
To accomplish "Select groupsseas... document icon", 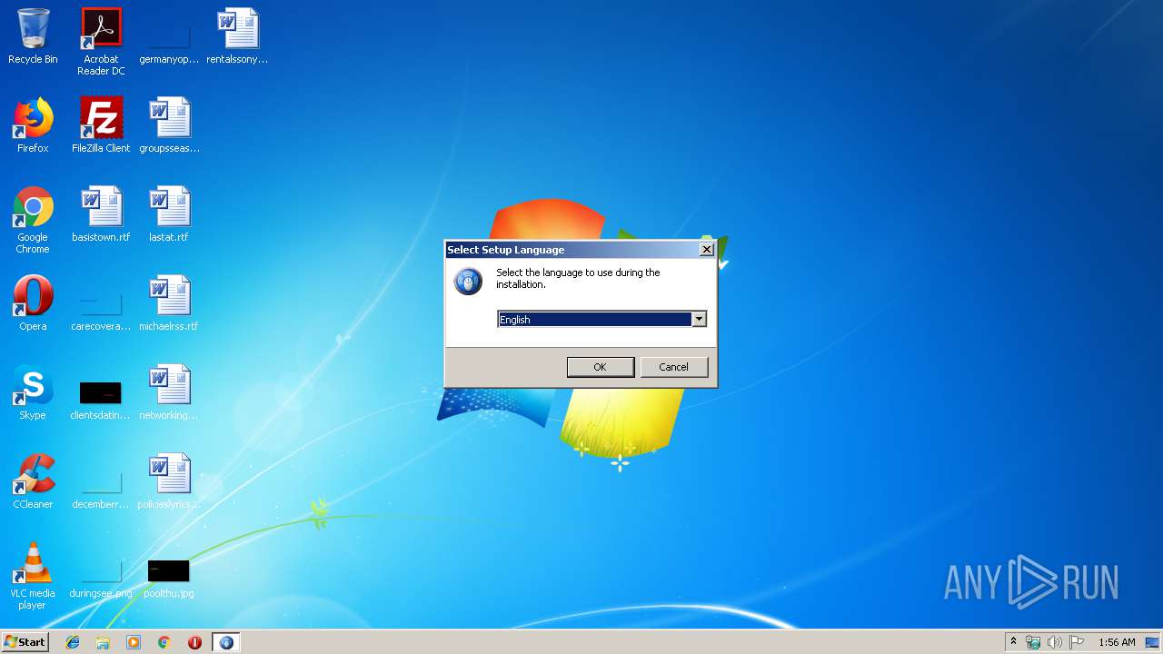I will (169, 125).
